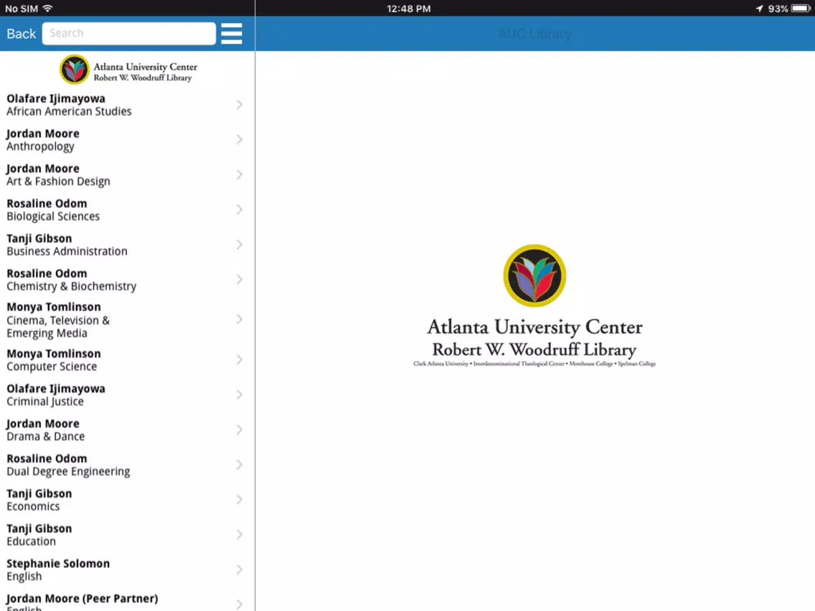Viewport: 815px width, 611px height.
Task: Tap the location arrow status icon
Action: point(759,9)
